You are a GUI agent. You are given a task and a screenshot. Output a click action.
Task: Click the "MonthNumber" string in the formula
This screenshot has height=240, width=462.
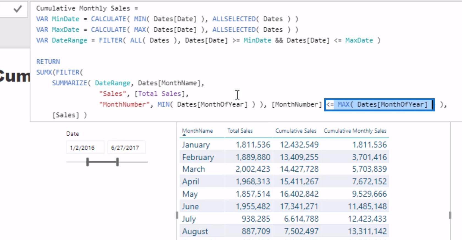(124, 104)
